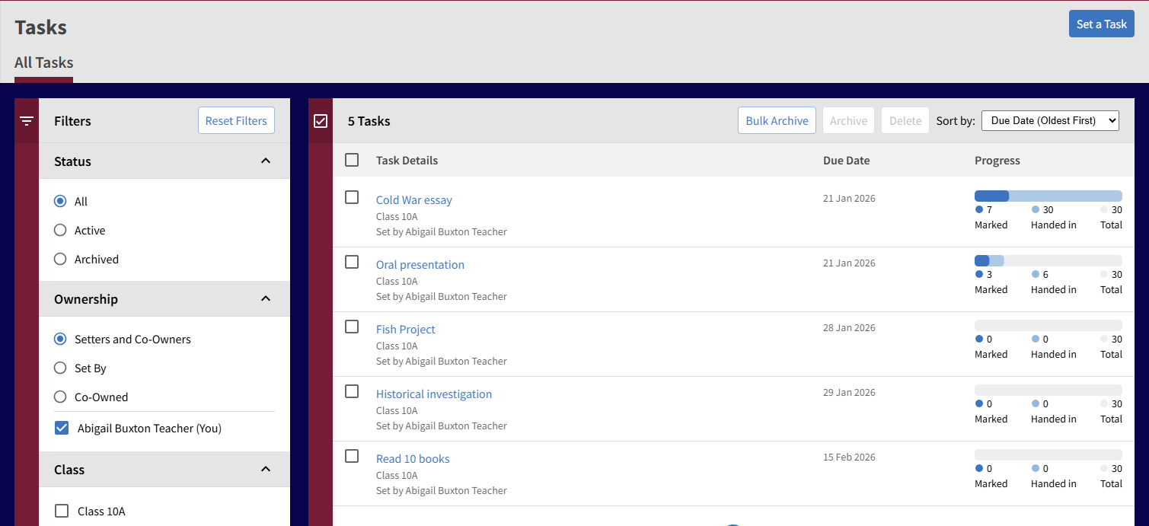Click the Task Details column header
This screenshot has width=1149, height=526.
click(407, 161)
